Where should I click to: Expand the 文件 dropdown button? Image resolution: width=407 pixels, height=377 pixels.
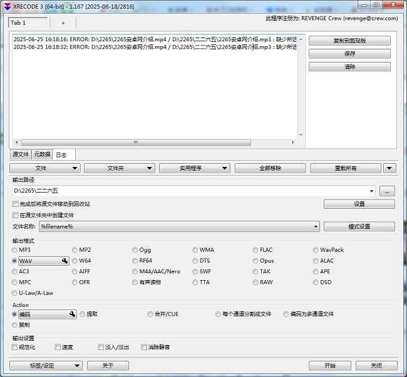(x=44, y=168)
